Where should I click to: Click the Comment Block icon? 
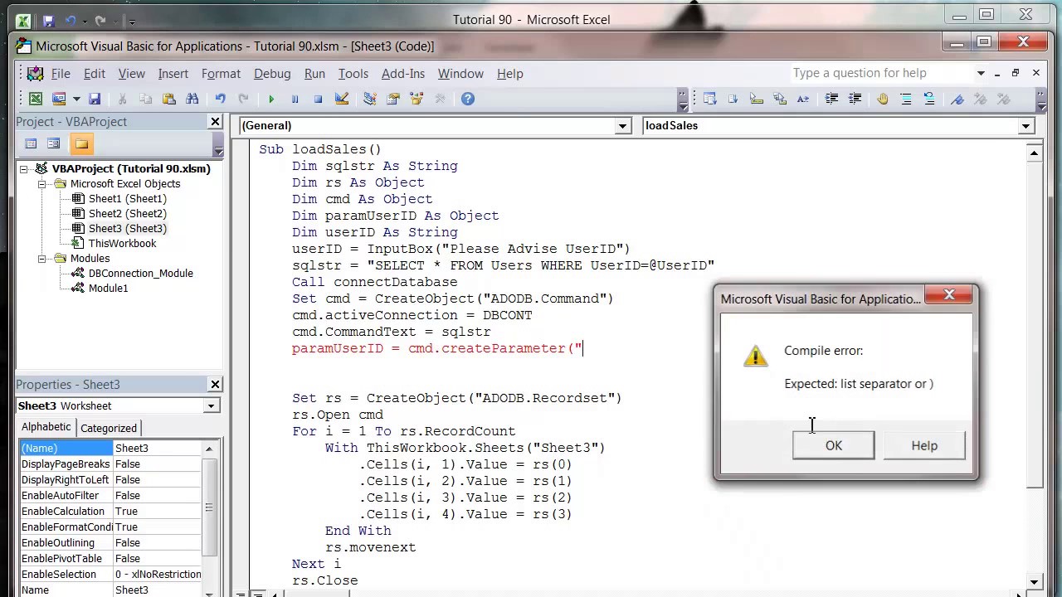[905, 99]
